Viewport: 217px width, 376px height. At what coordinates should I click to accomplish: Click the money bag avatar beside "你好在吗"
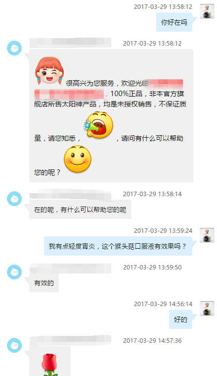point(207,11)
